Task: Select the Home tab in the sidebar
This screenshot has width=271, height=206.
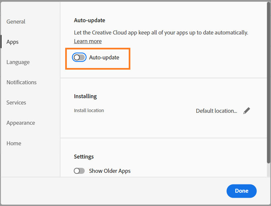Action: pos(14,143)
